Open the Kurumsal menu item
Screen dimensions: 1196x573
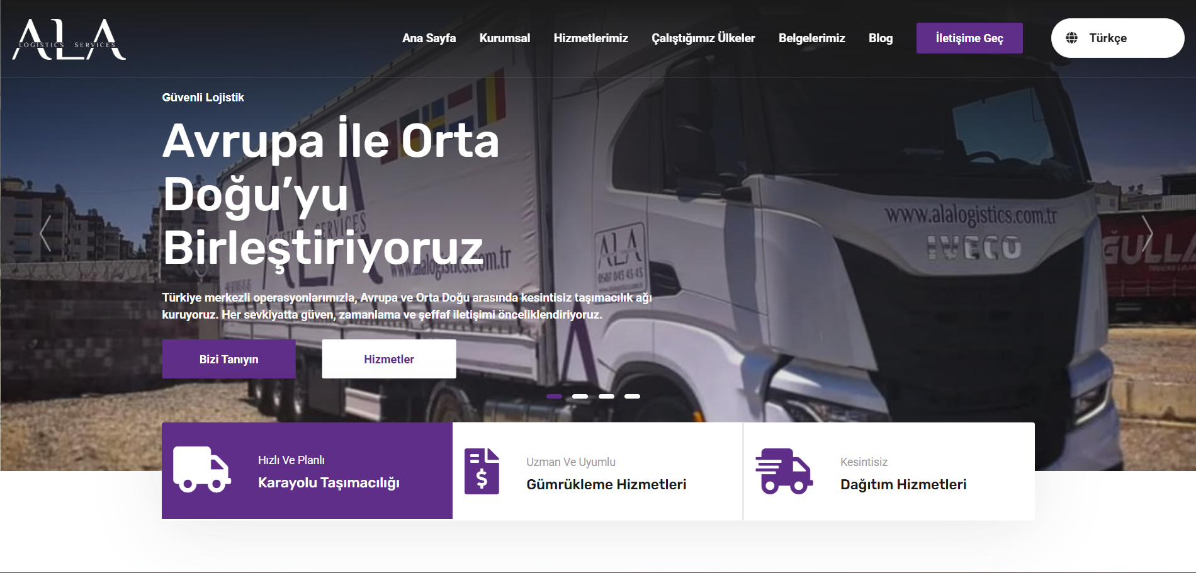point(504,38)
